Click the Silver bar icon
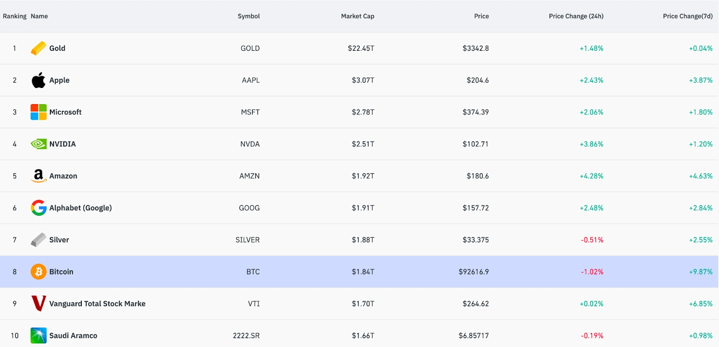The image size is (719, 347). [38, 240]
